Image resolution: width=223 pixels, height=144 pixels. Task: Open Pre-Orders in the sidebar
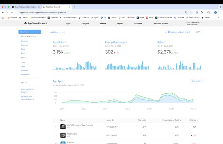(25, 74)
